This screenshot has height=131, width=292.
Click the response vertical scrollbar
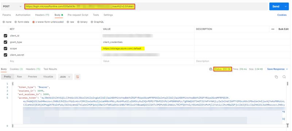pos(288,84)
